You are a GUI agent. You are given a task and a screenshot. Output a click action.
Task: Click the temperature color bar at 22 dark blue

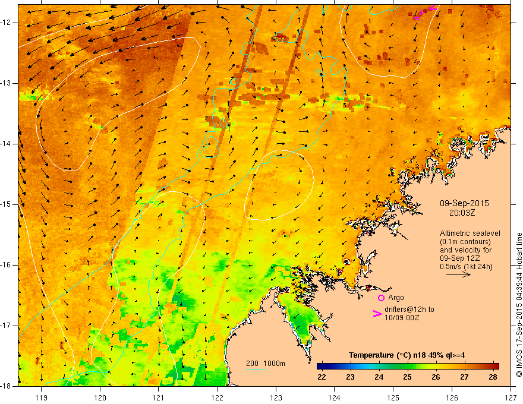tap(322, 366)
